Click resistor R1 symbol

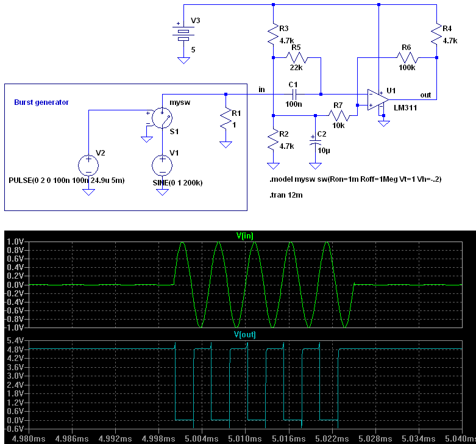pos(226,119)
